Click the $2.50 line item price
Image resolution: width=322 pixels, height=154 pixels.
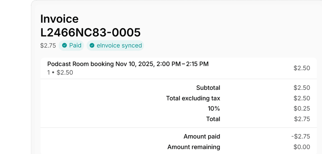coord(302,68)
